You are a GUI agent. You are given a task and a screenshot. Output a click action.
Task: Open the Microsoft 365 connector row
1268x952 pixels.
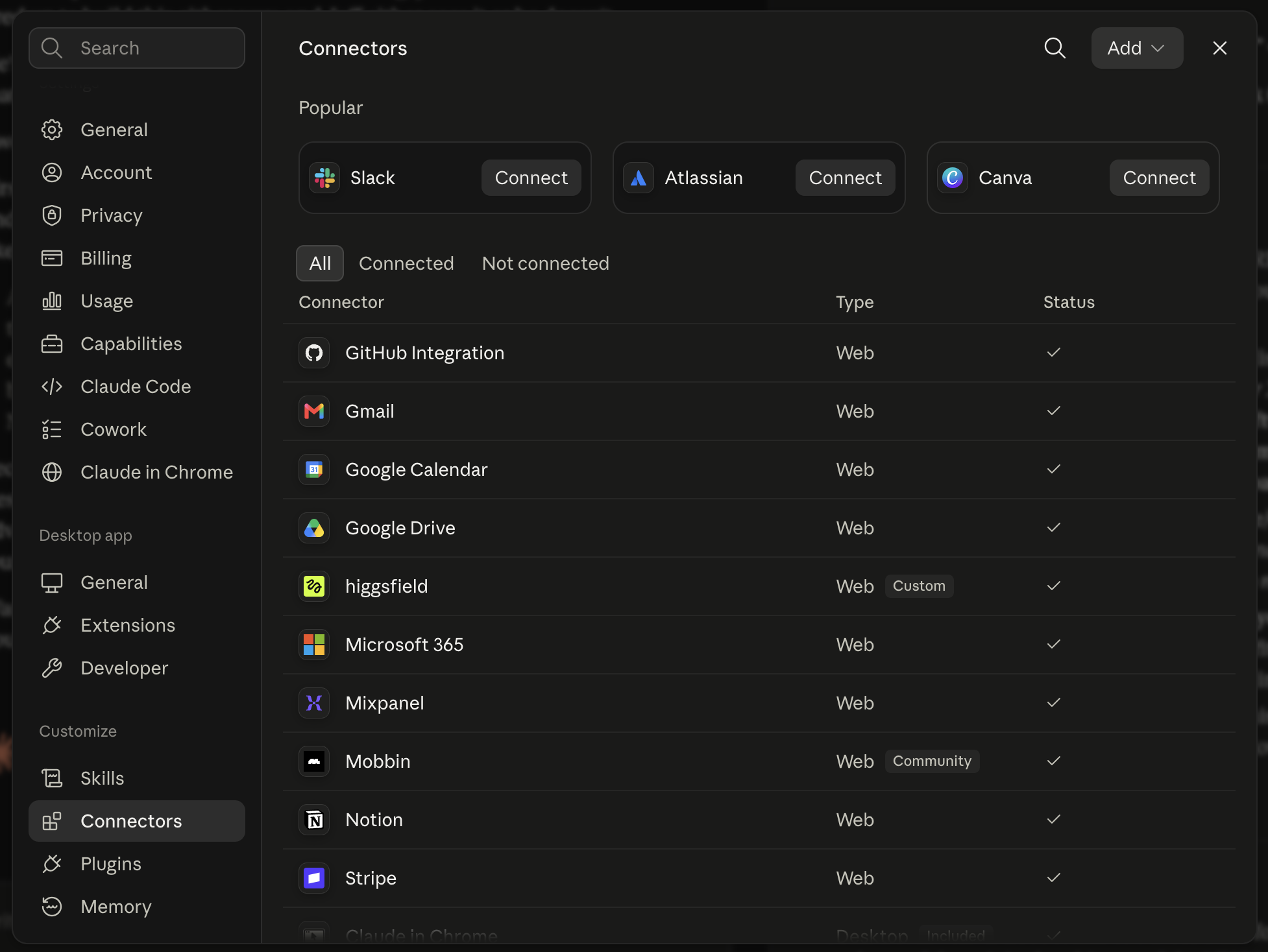pos(759,645)
